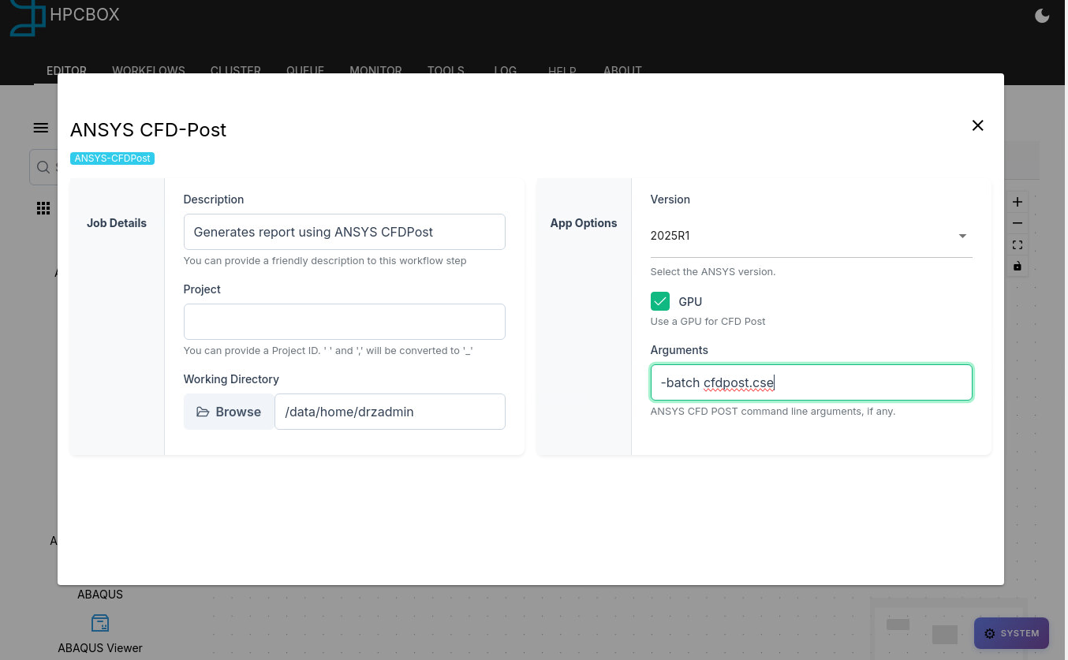Browse for a working directory
The width and height of the screenshot is (1068, 660).
[x=229, y=412]
